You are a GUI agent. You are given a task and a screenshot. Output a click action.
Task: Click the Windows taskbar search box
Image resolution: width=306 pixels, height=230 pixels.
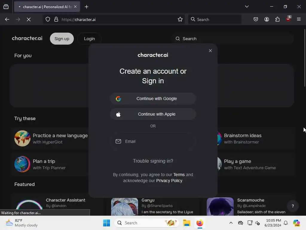click(147, 223)
